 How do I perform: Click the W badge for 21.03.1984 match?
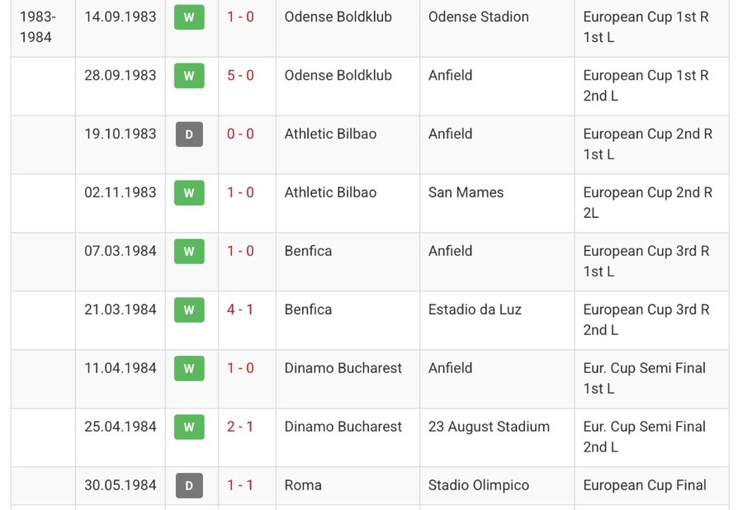pos(189,309)
